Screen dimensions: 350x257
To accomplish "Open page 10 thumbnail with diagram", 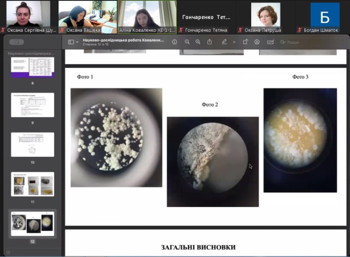I will pos(32,144).
